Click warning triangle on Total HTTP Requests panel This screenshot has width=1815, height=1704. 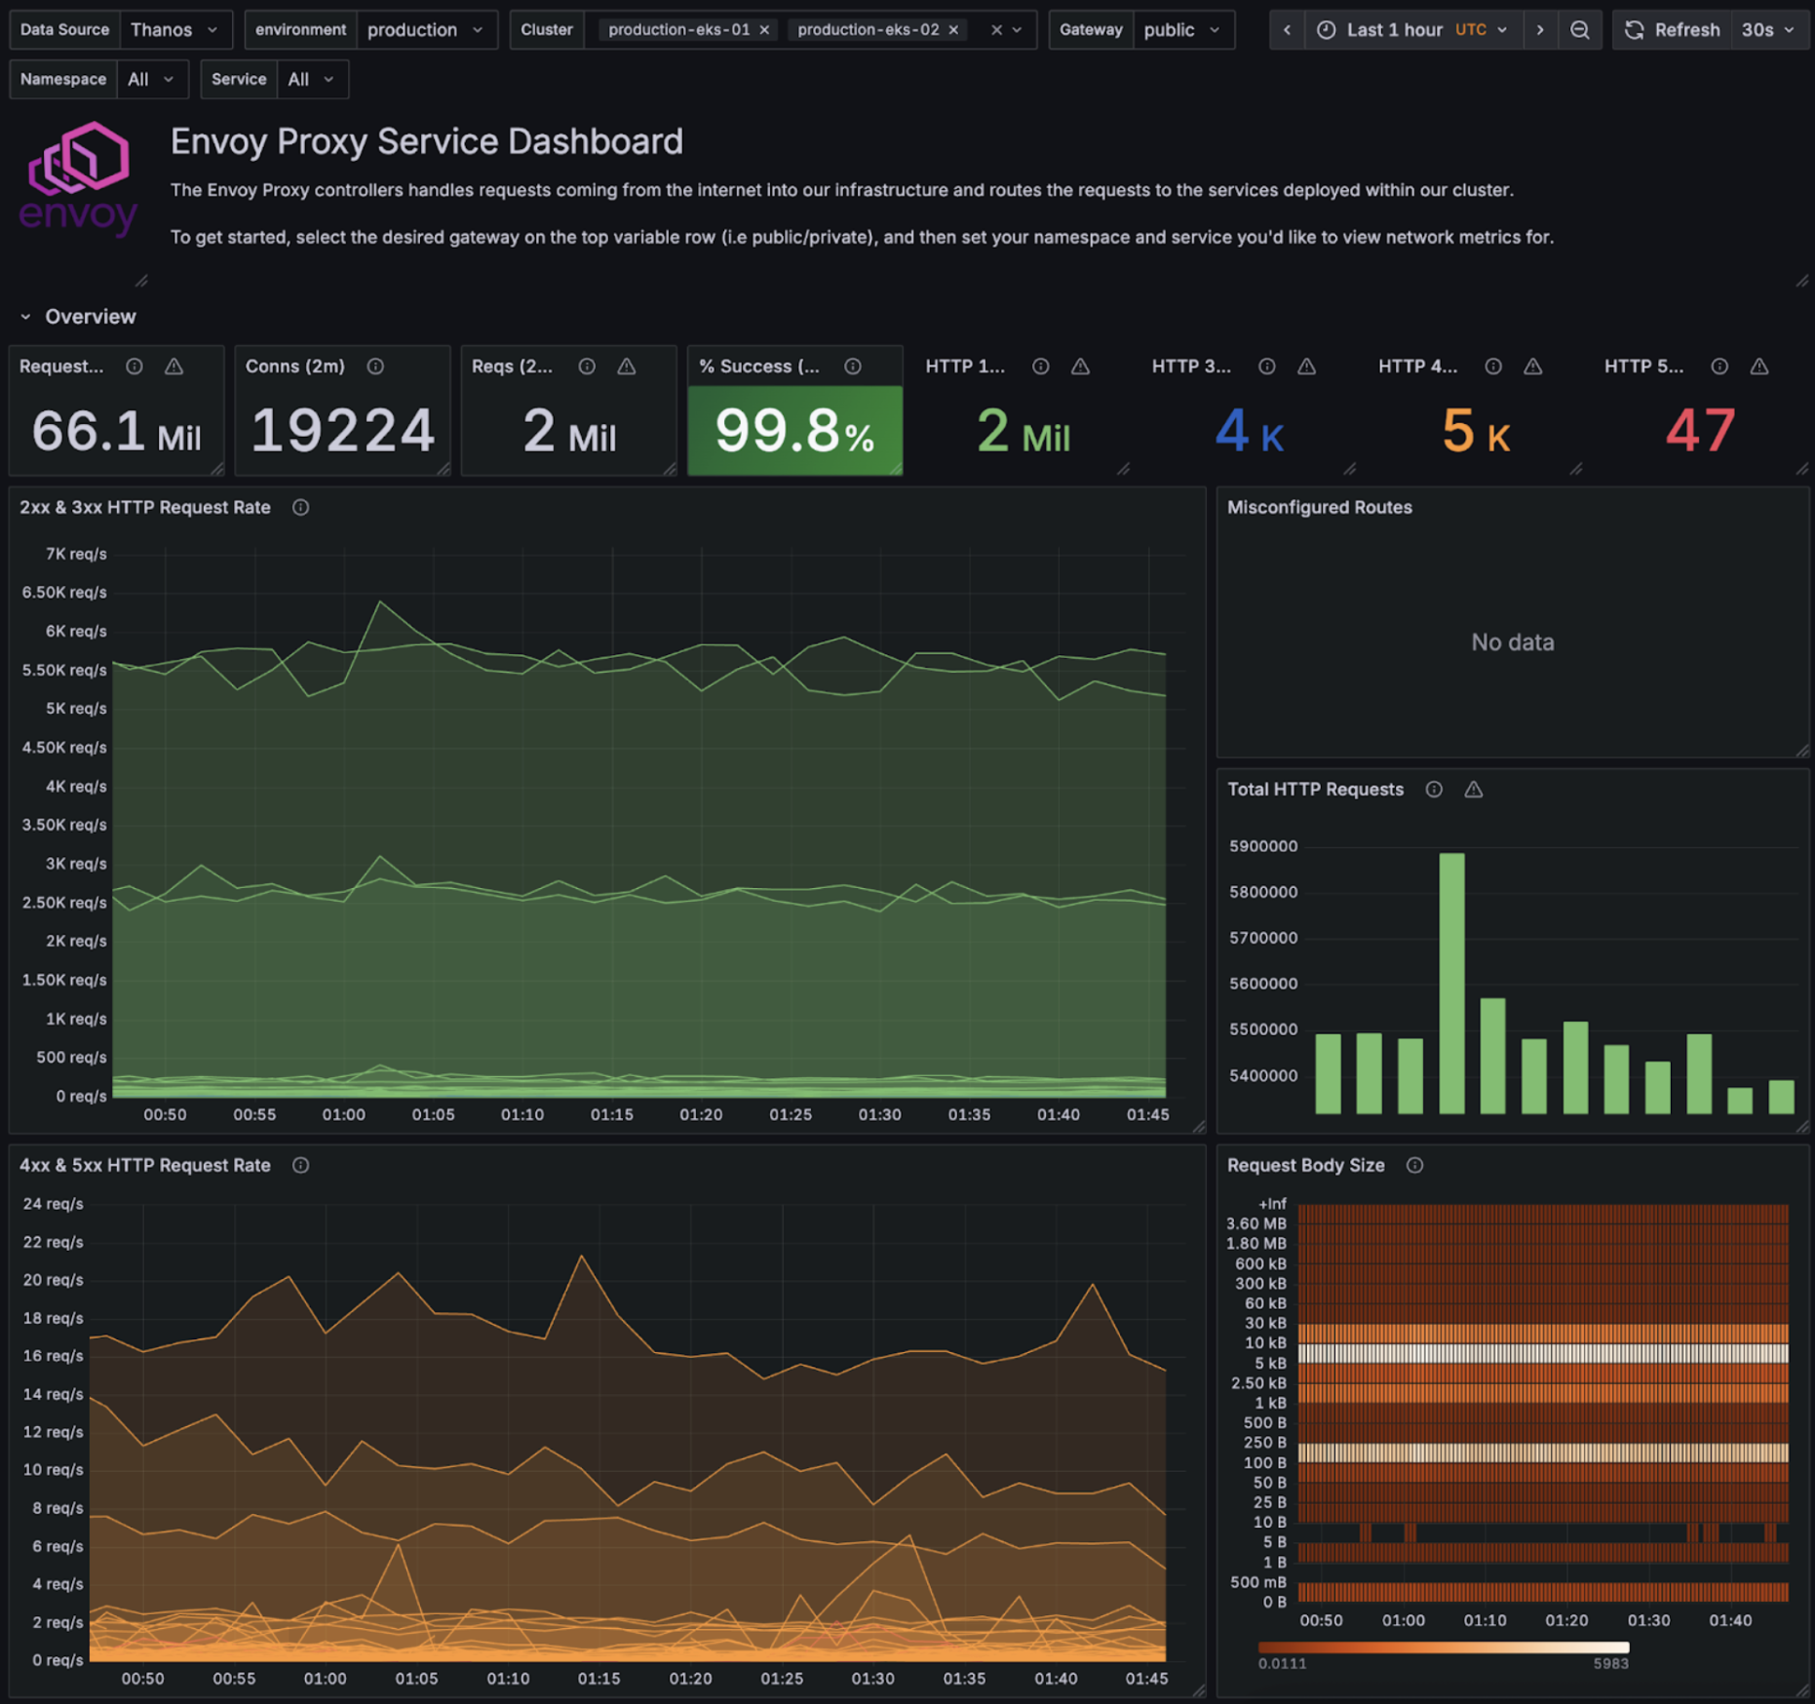[x=1474, y=790]
